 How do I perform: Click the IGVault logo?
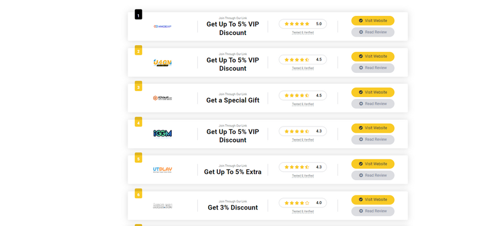point(162,98)
